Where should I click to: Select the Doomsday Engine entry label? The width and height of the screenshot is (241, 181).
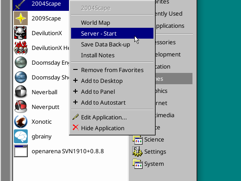[x=50, y=63]
